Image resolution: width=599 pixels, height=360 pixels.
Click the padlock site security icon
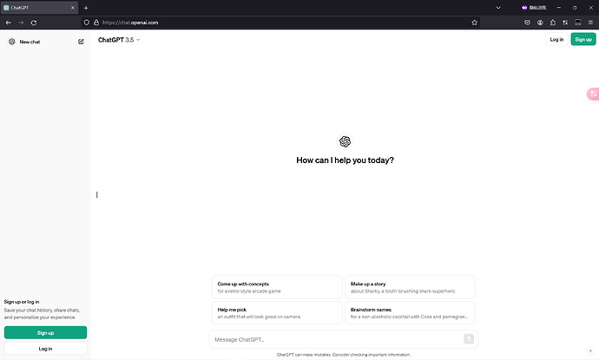point(96,23)
